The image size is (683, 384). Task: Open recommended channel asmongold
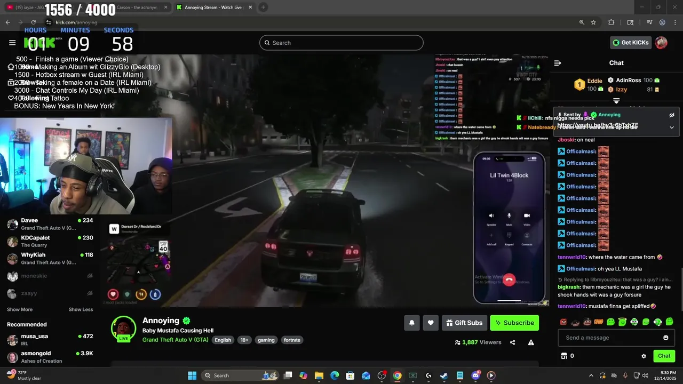(50, 357)
